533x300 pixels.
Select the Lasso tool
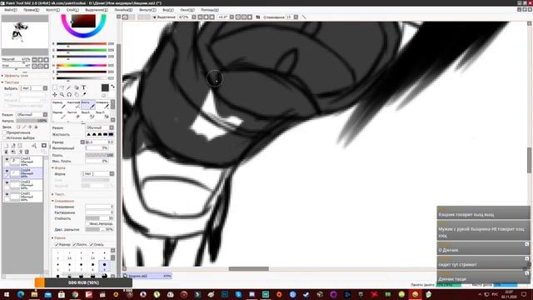pos(62,87)
